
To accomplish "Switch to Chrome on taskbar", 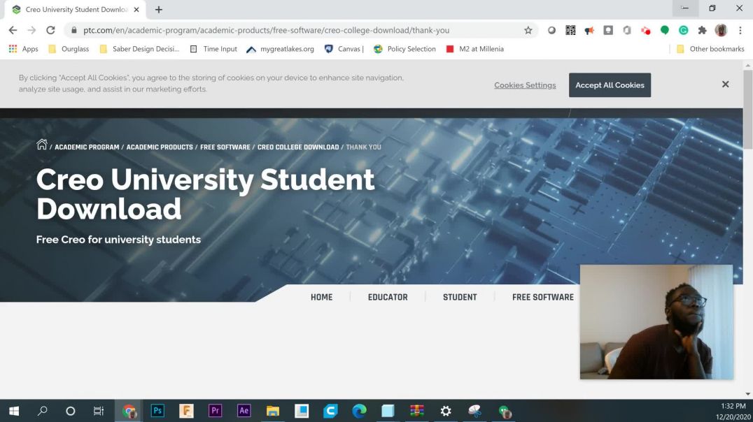I will coord(129,411).
